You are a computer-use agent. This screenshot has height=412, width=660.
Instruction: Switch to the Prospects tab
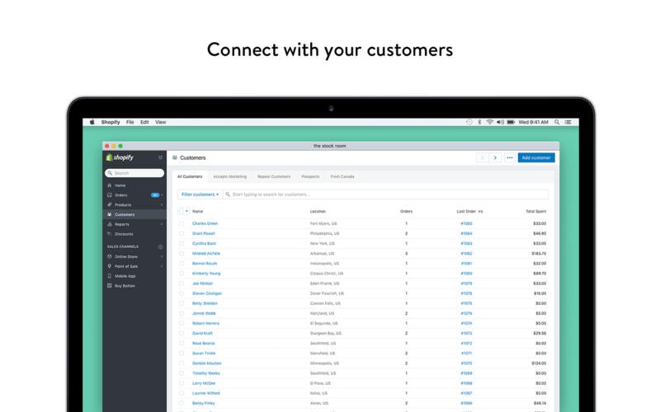311,176
